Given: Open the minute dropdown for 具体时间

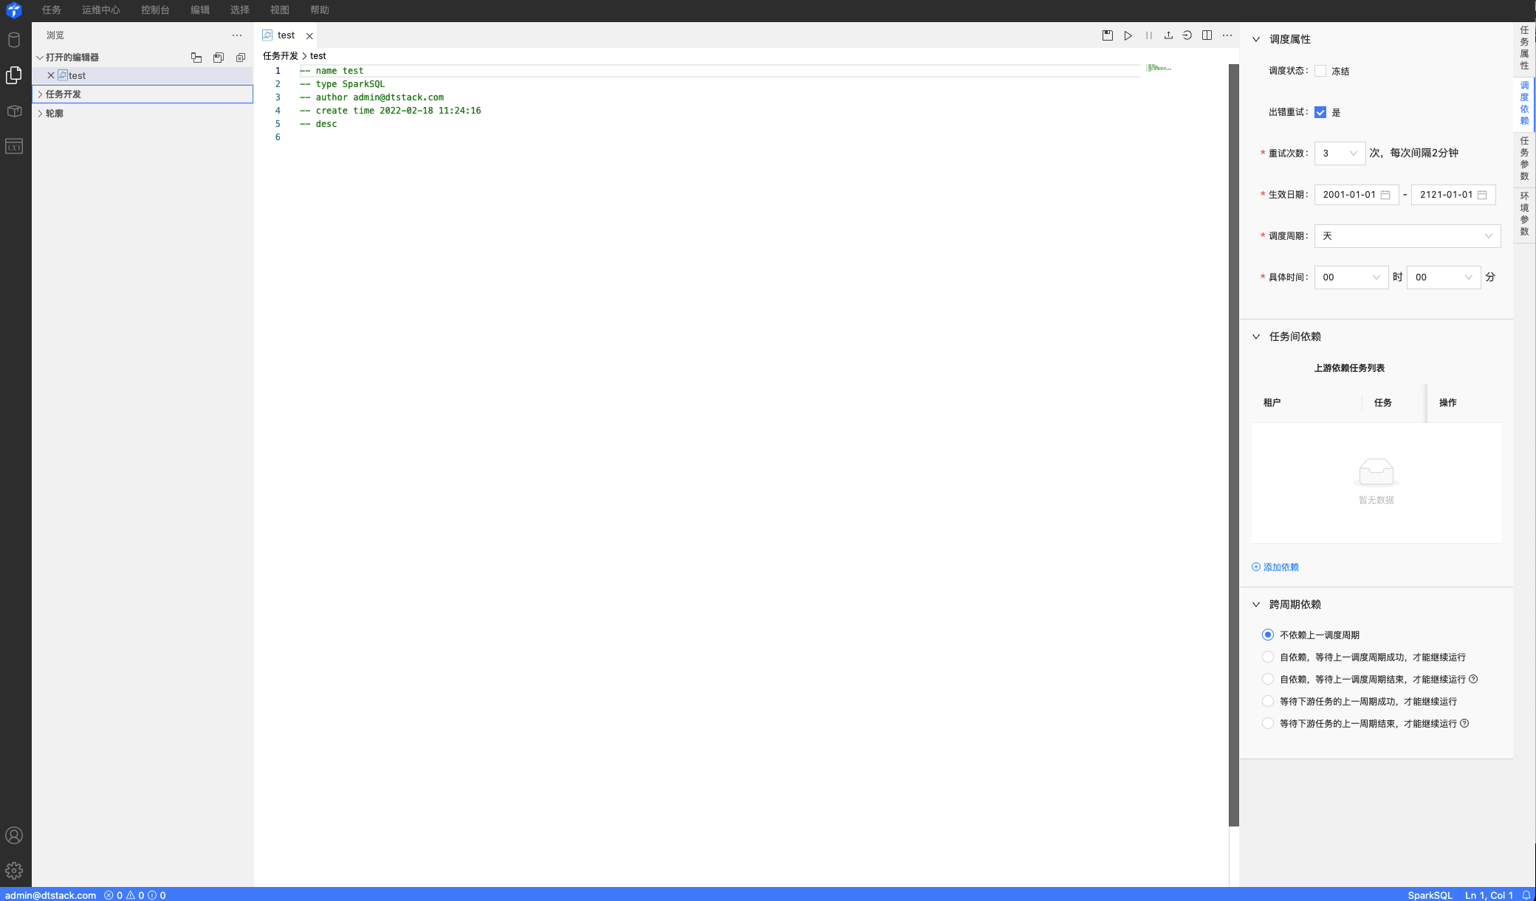Looking at the screenshot, I should pyautogui.click(x=1444, y=277).
